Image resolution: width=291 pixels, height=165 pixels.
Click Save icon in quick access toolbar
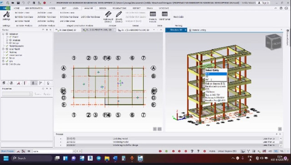[18, 3]
